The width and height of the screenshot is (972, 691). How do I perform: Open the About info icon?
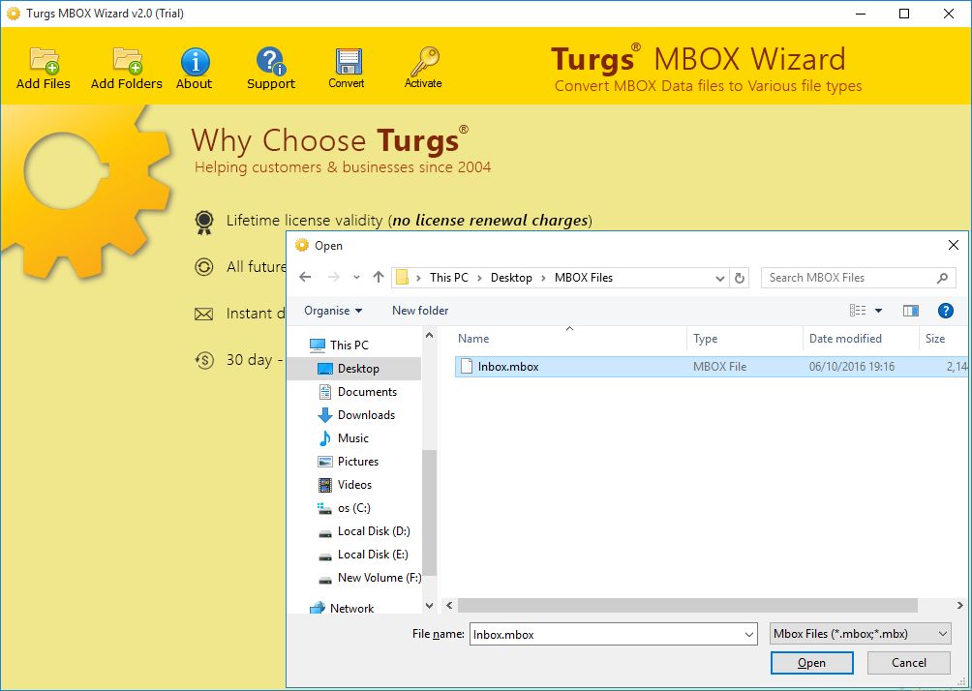click(x=195, y=62)
